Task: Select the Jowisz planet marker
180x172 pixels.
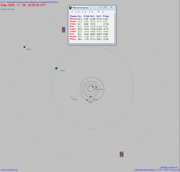Action: [56, 68]
